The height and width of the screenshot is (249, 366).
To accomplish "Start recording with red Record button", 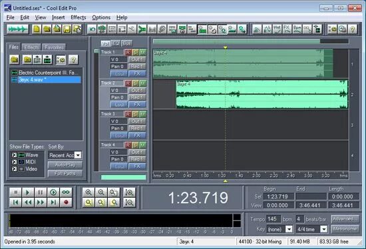I will [x=66, y=202].
